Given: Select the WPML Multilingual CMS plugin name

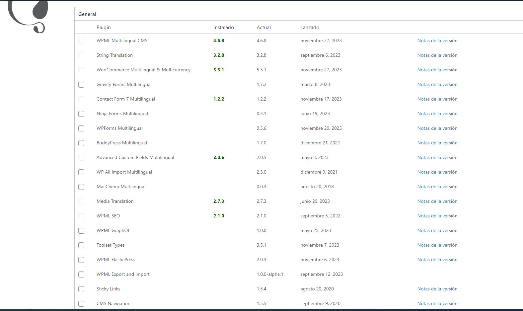Looking at the screenshot, I should point(122,40).
